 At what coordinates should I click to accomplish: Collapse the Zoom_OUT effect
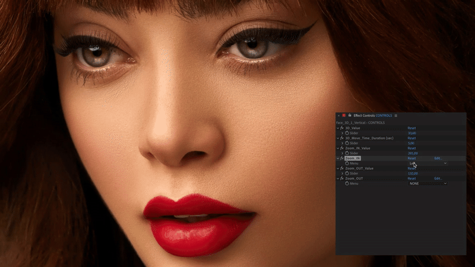click(x=338, y=179)
